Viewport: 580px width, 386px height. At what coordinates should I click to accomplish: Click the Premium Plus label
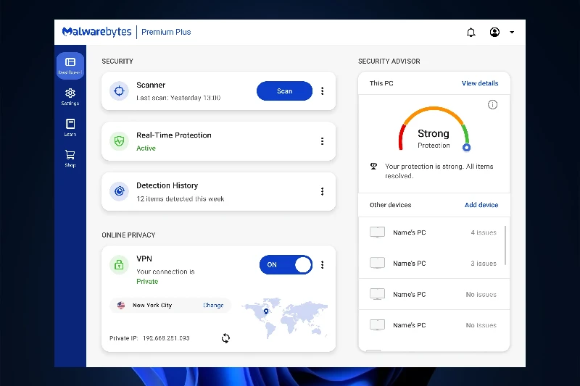click(166, 32)
